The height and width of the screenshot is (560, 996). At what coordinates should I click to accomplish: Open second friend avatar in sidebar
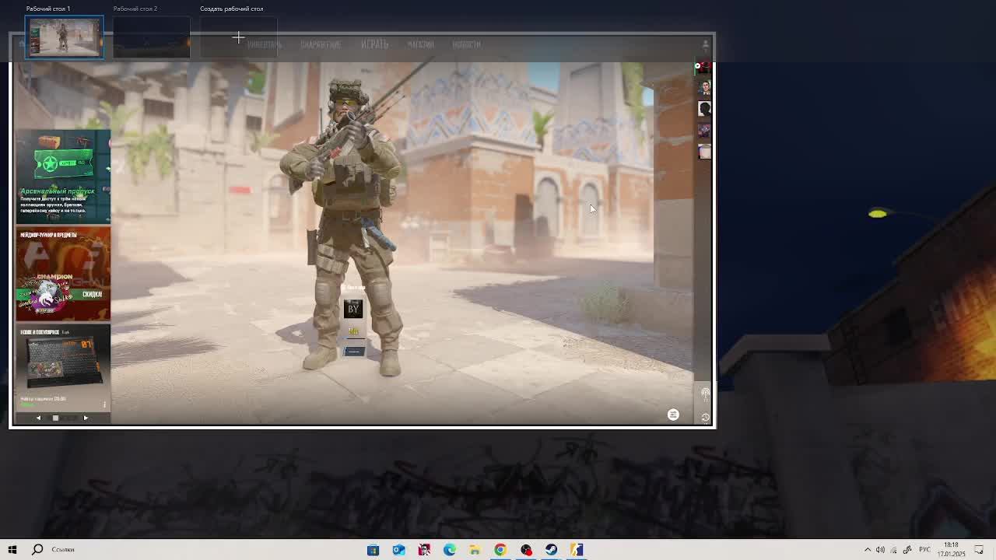(704, 87)
